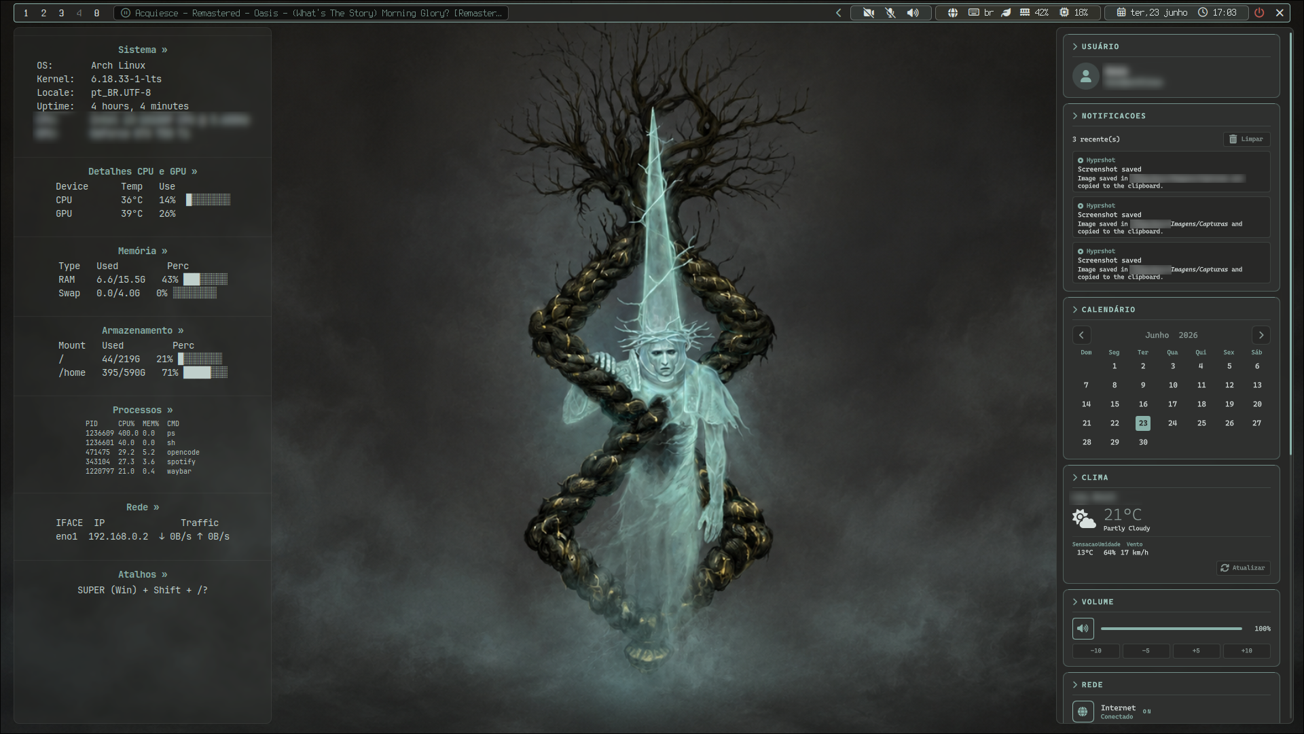Click the Junho 2026 month label
The image size is (1304, 734).
1172,336
